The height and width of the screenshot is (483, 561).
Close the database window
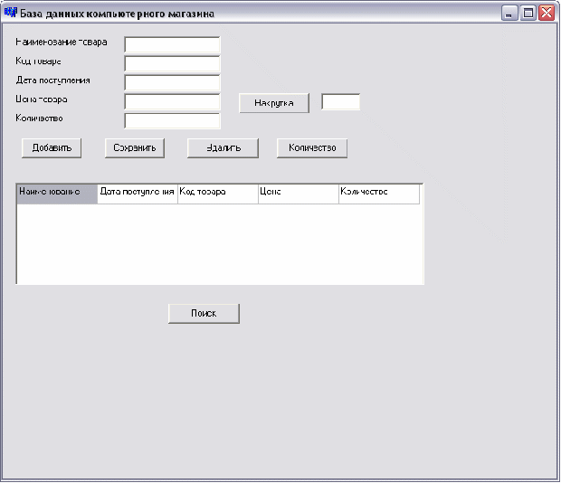click(547, 14)
